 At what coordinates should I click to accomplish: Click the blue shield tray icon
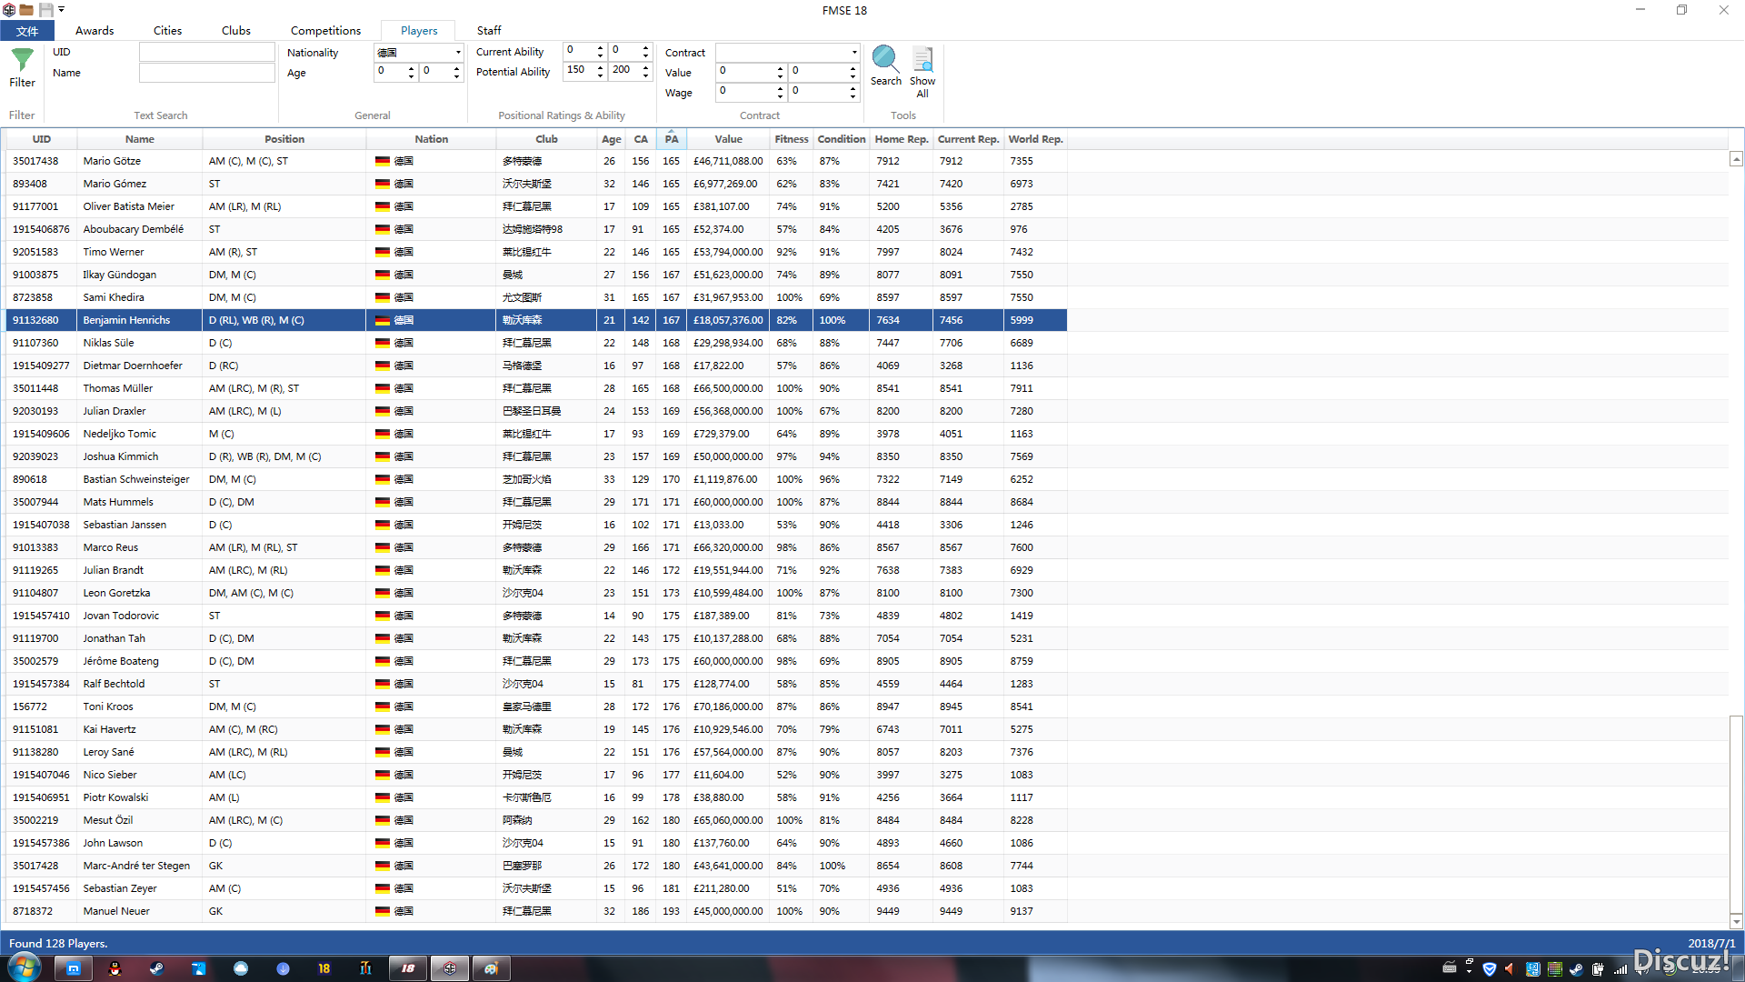click(1489, 969)
